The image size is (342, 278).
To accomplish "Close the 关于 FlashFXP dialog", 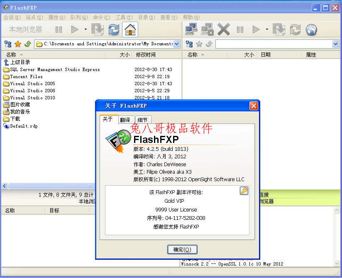I will [x=254, y=106].
